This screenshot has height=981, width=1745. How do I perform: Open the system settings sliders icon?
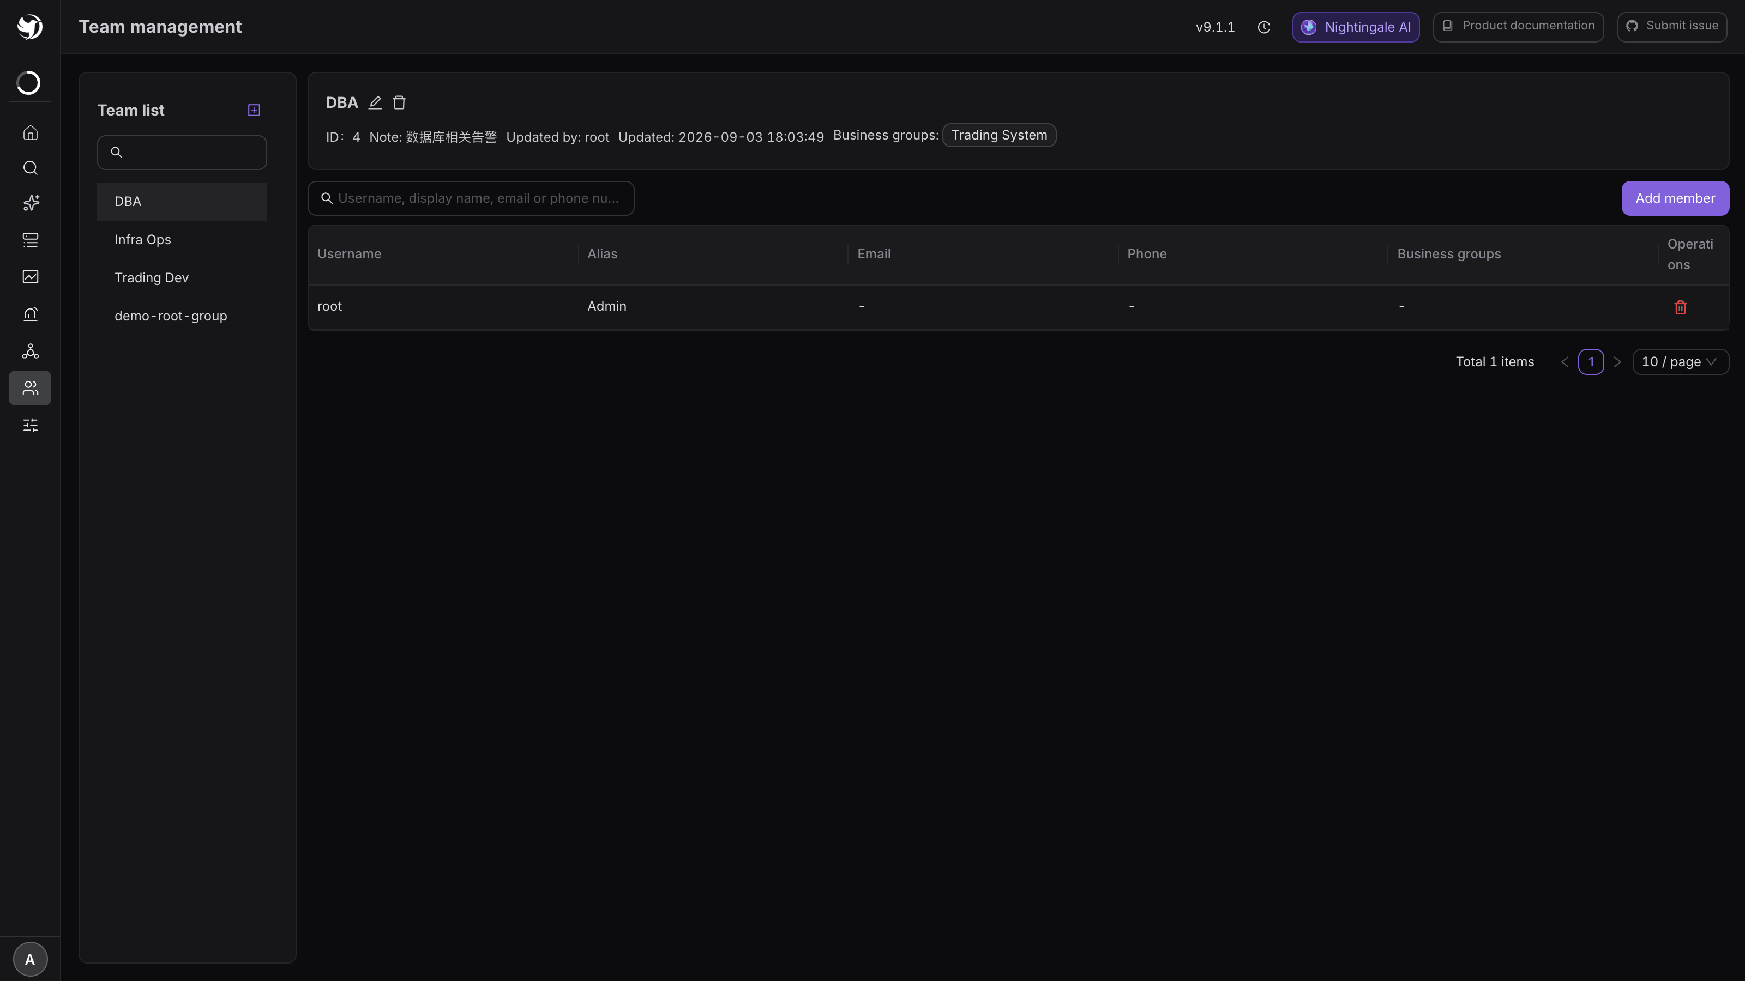point(31,425)
